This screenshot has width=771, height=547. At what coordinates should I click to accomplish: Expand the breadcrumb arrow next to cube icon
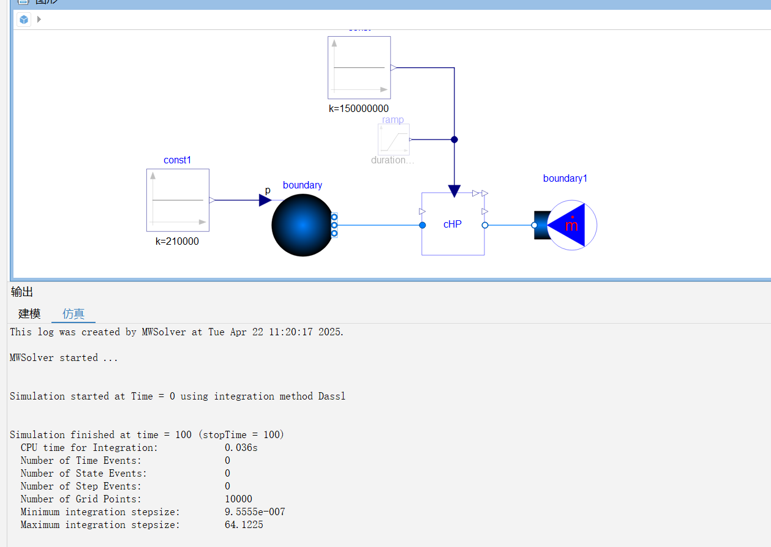point(39,20)
